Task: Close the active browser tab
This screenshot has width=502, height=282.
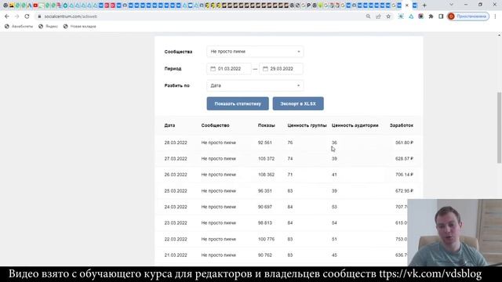Action: (x=407, y=5)
